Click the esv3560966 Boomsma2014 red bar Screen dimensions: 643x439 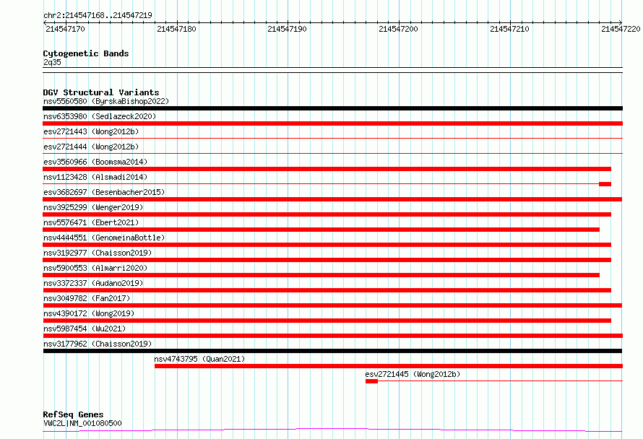click(327, 169)
